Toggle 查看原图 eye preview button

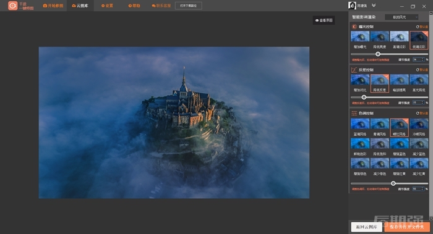(324, 20)
